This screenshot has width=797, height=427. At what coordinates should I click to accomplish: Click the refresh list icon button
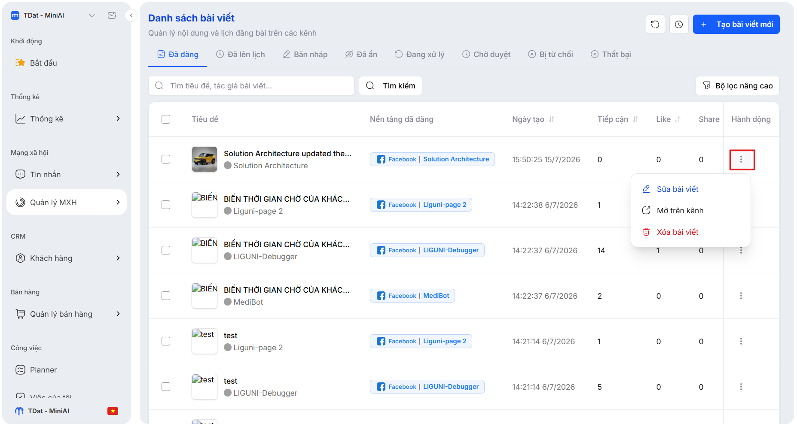click(x=655, y=24)
